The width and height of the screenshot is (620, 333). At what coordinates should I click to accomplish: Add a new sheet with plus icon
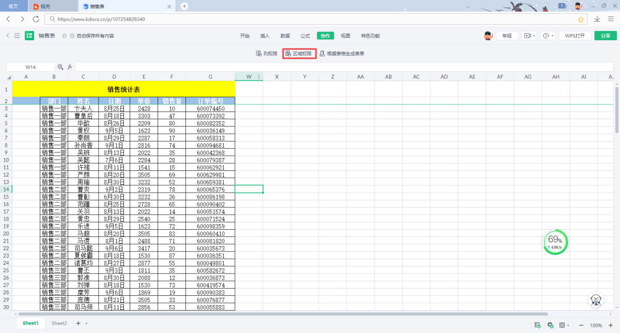tap(79, 323)
